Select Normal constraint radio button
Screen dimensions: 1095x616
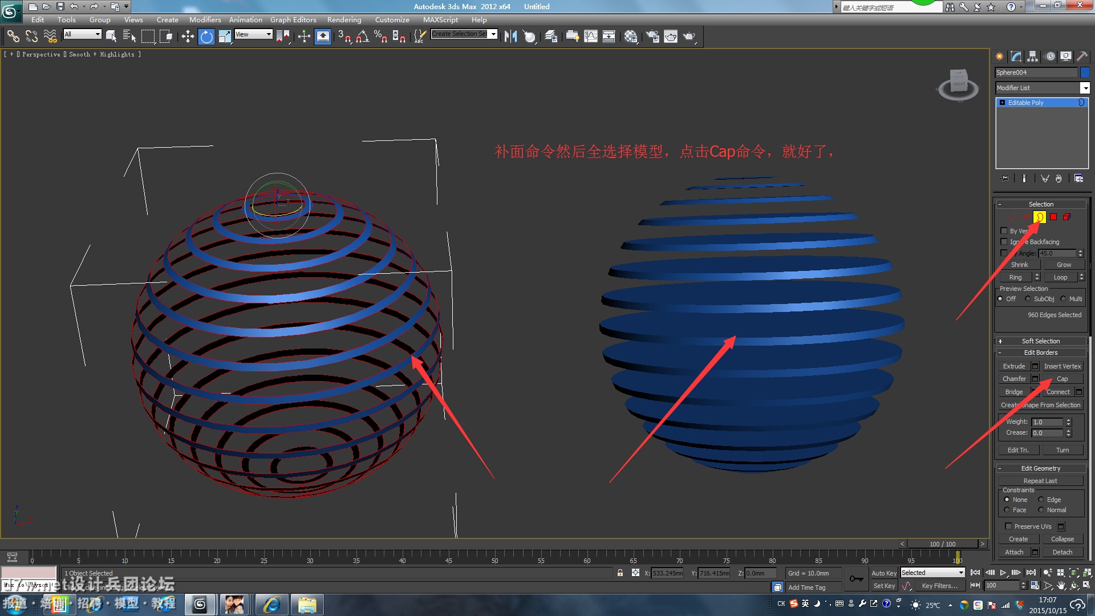tap(1041, 509)
